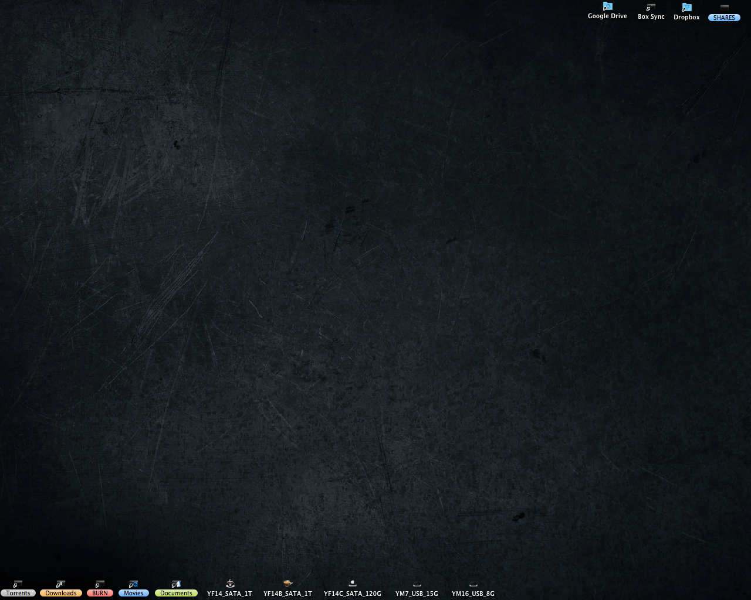The width and height of the screenshot is (751, 600).
Task: Select the red BURN alias icon
Action: click(x=100, y=584)
